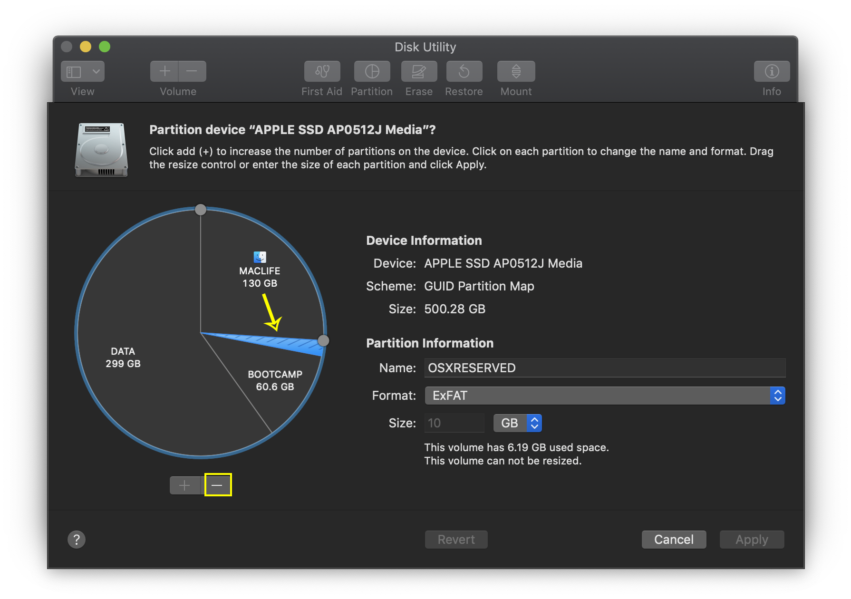Click the Mount toolbar icon
The image size is (851, 599).
coord(516,72)
